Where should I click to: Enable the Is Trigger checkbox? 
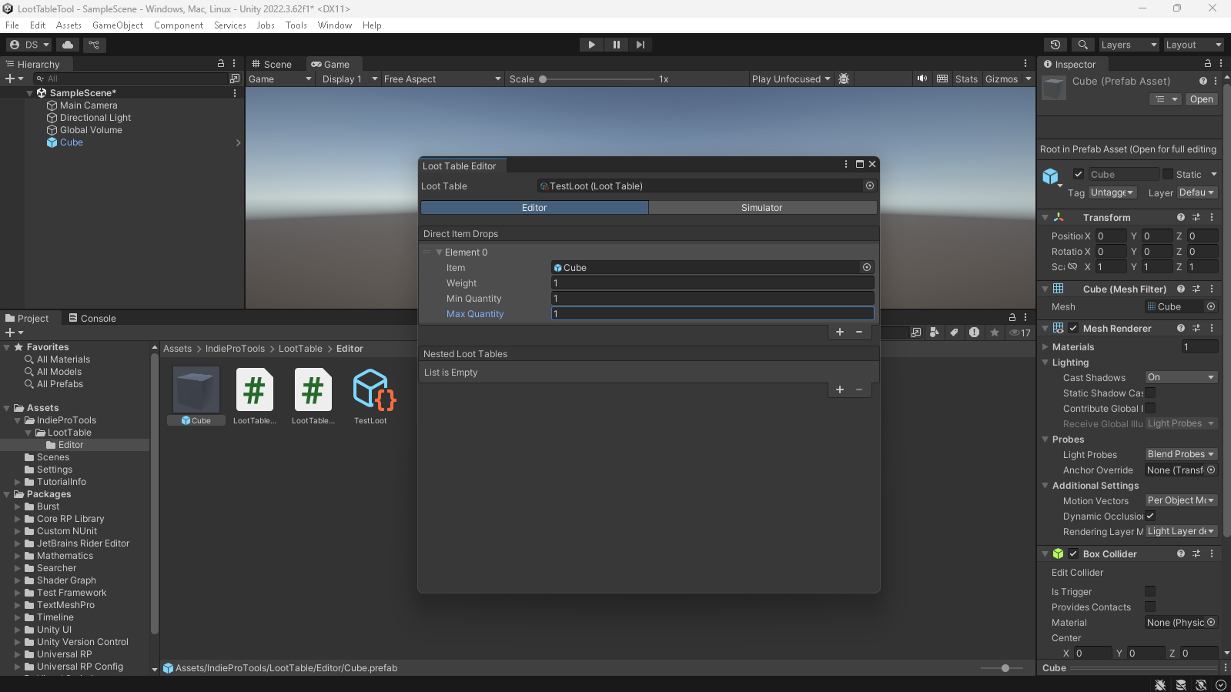click(x=1150, y=591)
